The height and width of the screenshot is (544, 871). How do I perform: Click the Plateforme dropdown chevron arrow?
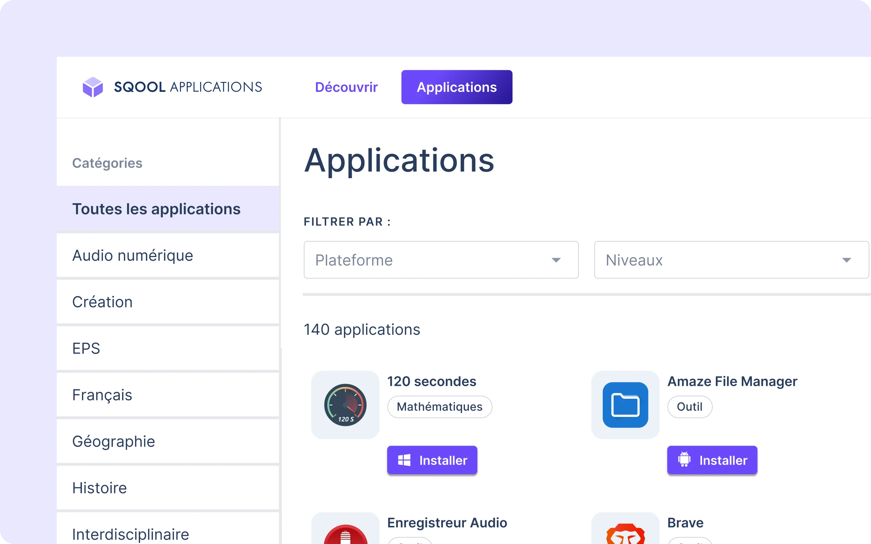[557, 260]
